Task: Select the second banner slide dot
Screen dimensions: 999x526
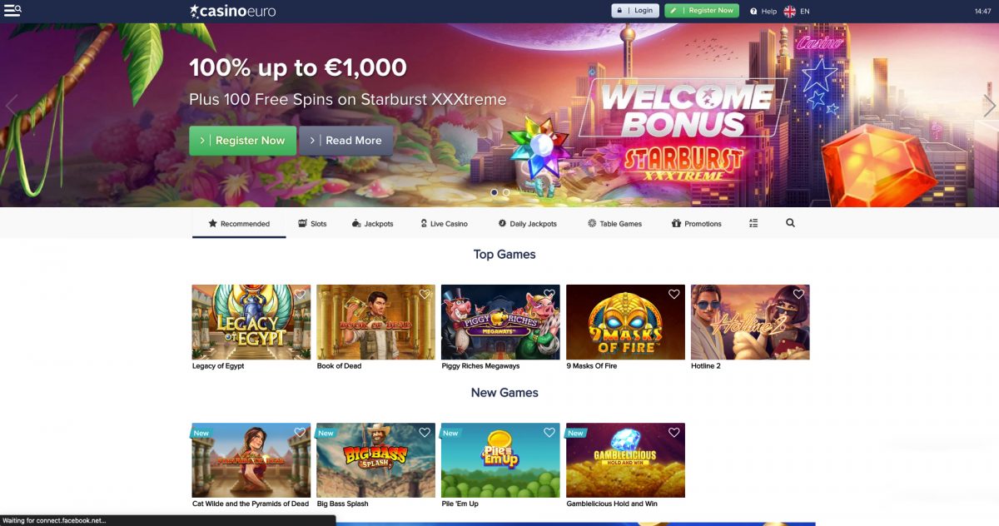Action: tap(506, 192)
